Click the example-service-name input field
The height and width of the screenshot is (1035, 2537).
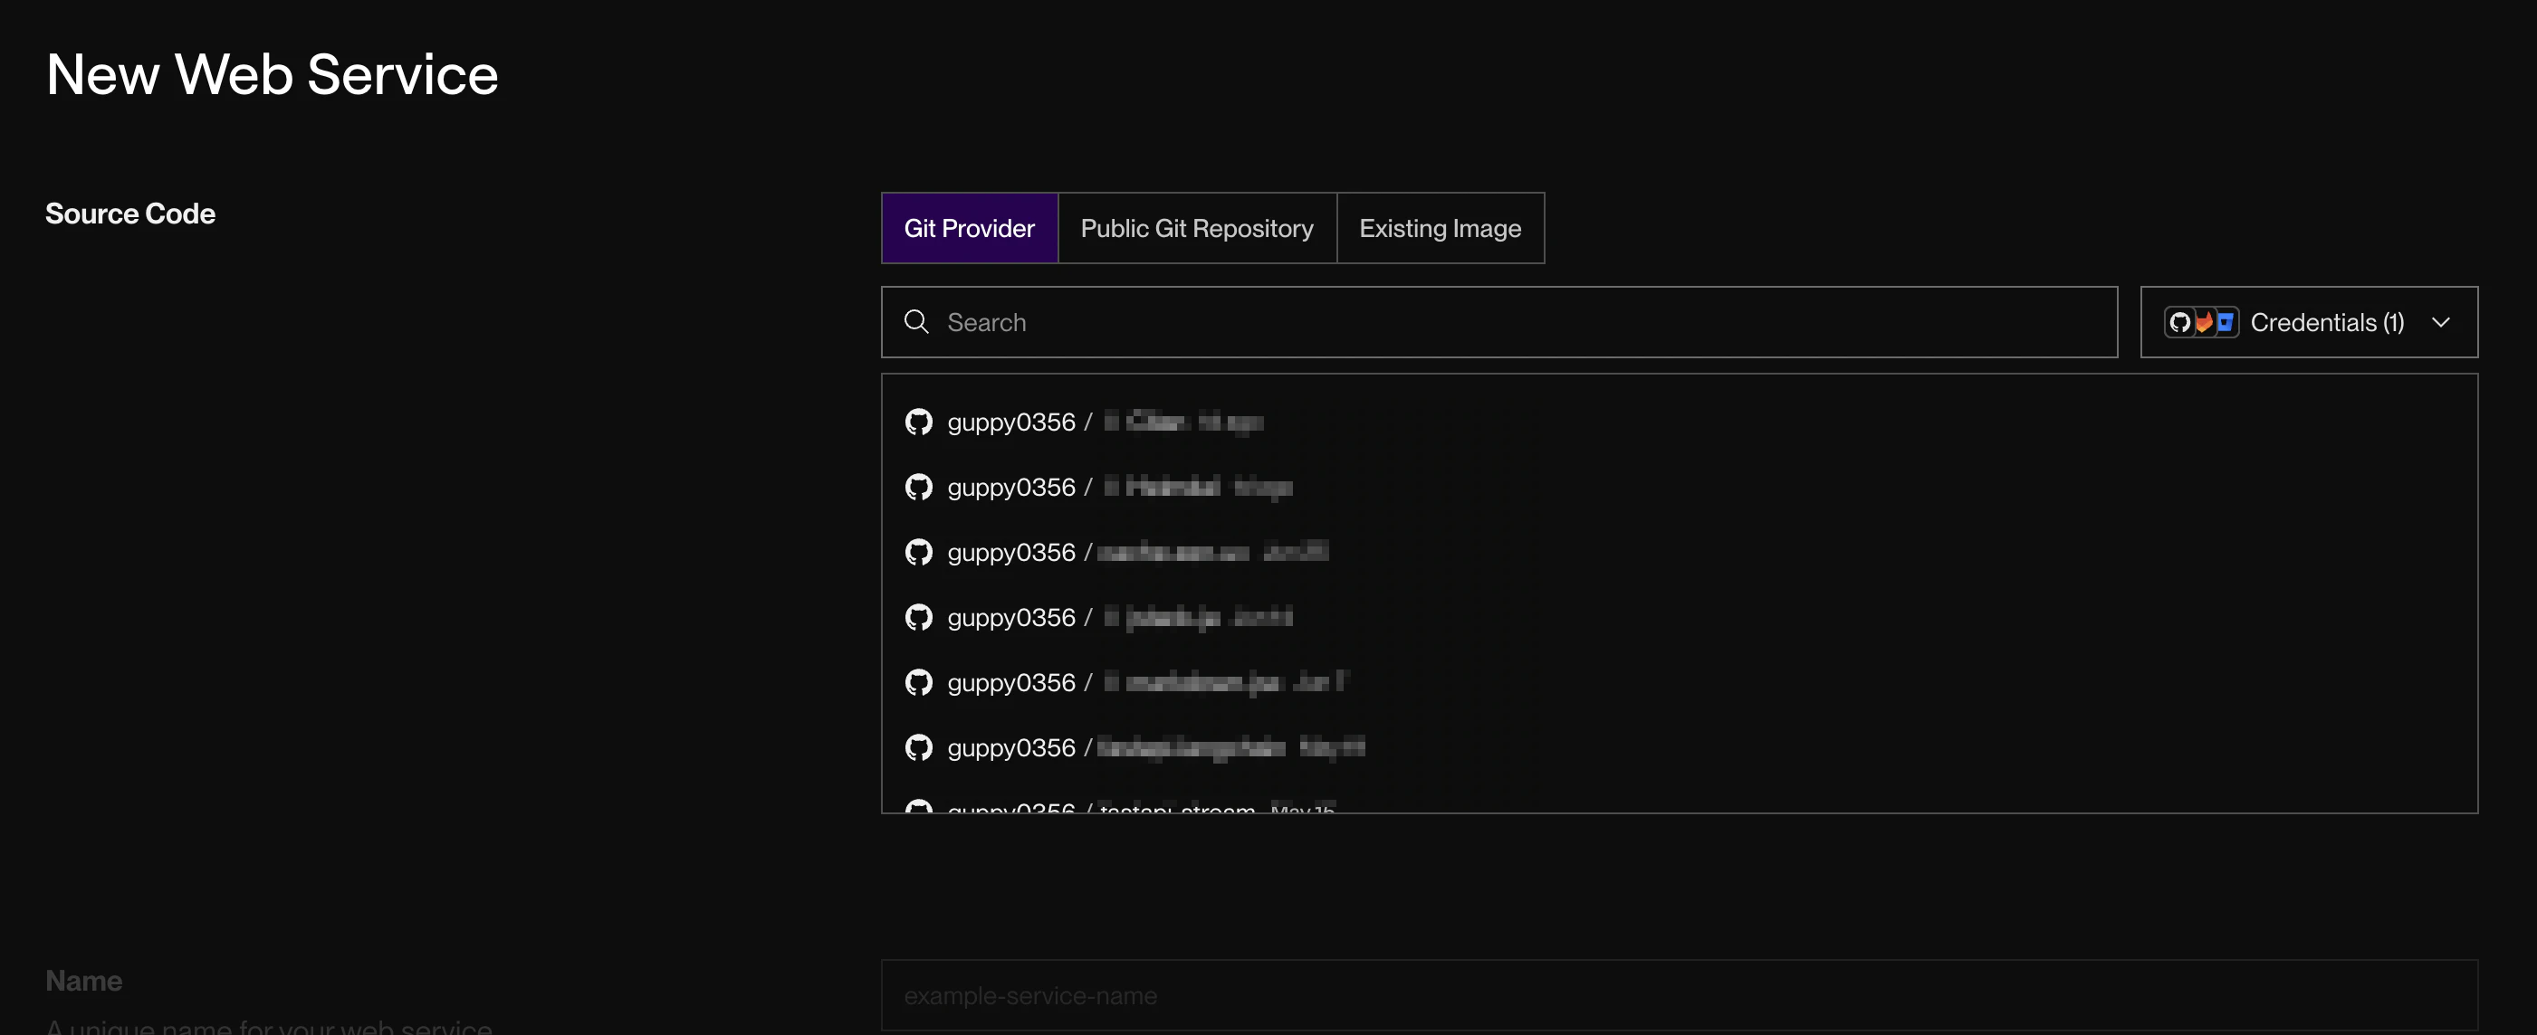click(1674, 994)
